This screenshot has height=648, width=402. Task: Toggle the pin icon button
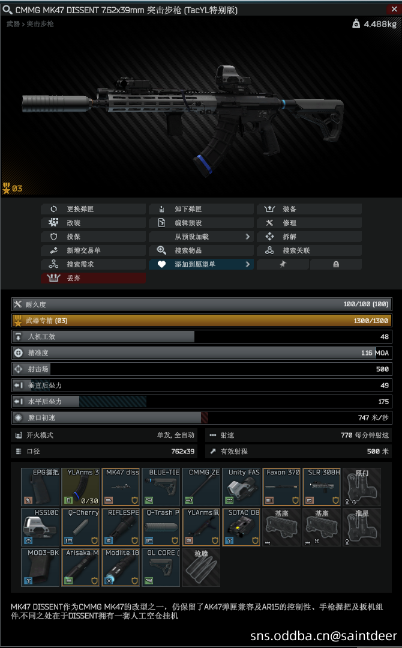click(x=283, y=264)
